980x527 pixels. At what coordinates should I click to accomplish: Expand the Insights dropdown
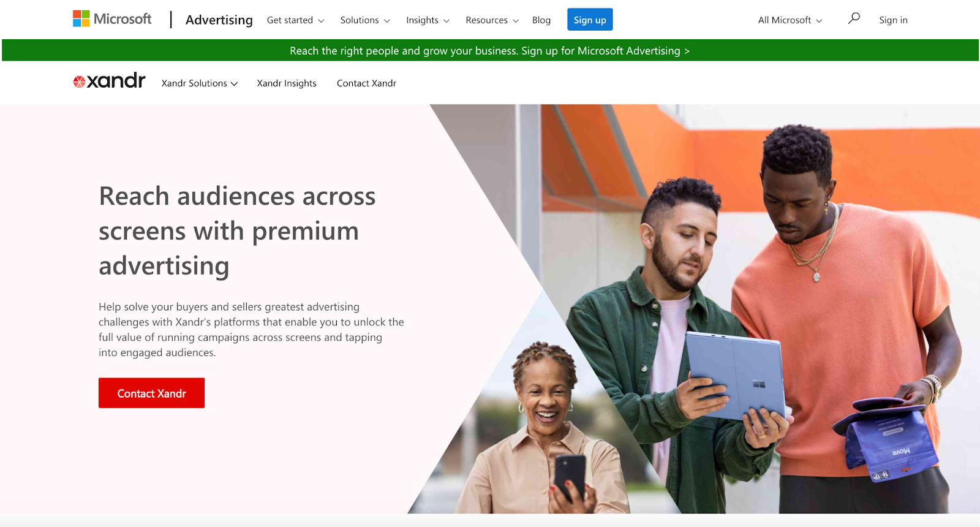point(428,20)
